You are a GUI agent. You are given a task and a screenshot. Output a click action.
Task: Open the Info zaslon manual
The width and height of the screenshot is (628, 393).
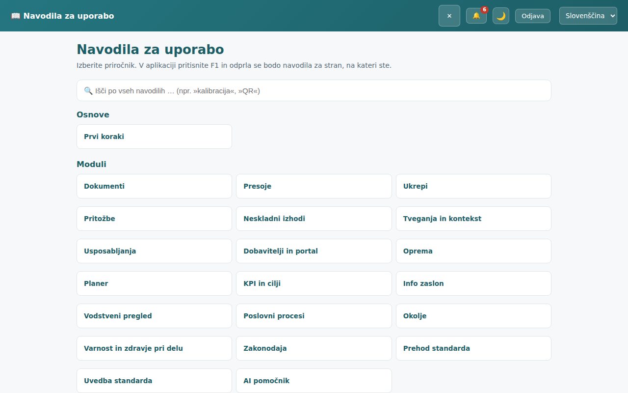pyautogui.click(x=473, y=283)
